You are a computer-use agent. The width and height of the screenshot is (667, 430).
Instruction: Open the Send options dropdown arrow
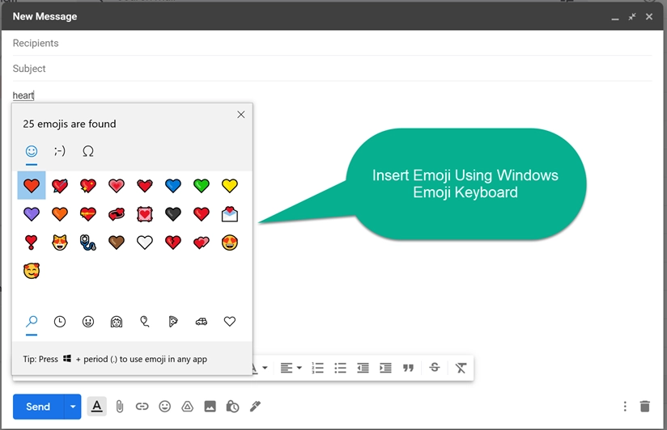(x=73, y=407)
